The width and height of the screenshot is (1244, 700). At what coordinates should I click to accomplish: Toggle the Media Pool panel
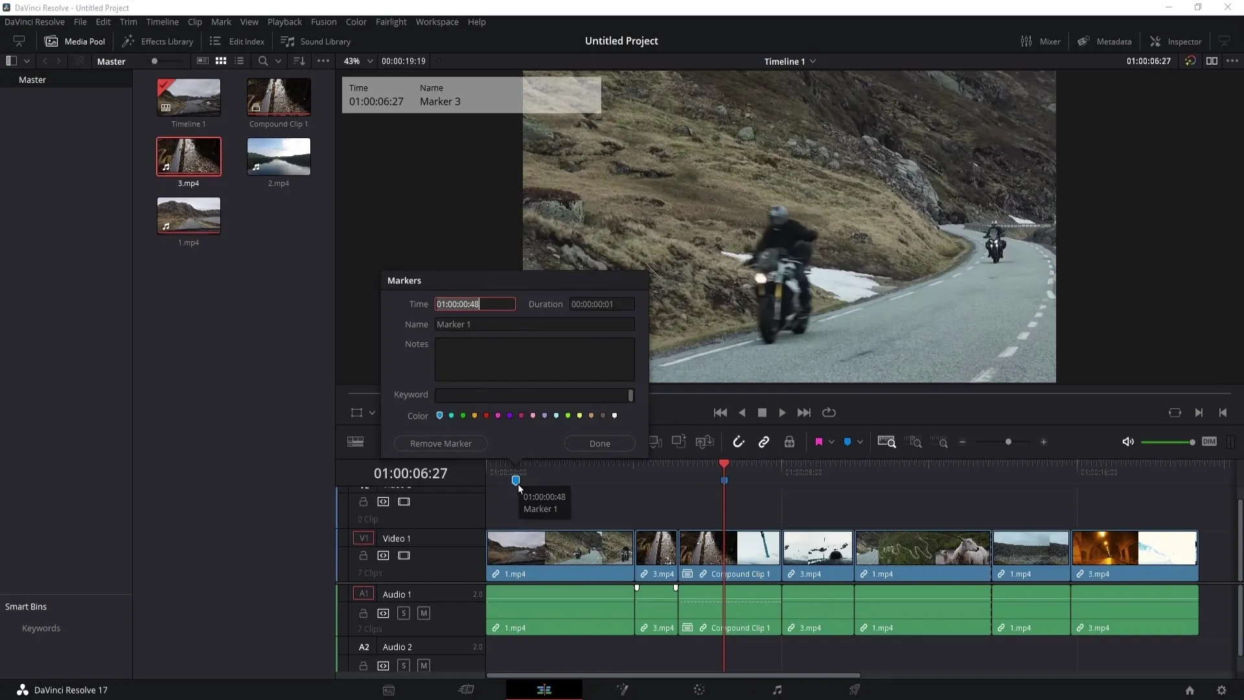tap(75, 41)
